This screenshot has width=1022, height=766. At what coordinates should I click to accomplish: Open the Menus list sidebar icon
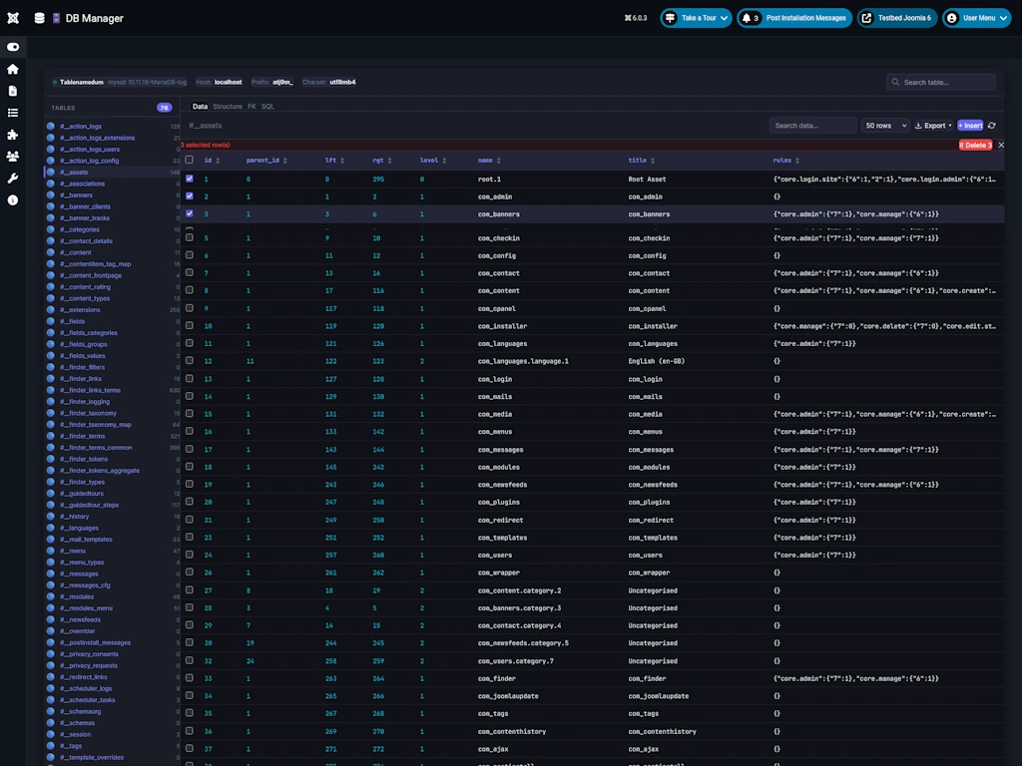[x=12, y=113]
